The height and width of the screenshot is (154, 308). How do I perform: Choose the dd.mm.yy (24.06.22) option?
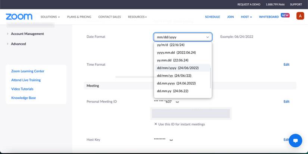[x=183, y=91]
